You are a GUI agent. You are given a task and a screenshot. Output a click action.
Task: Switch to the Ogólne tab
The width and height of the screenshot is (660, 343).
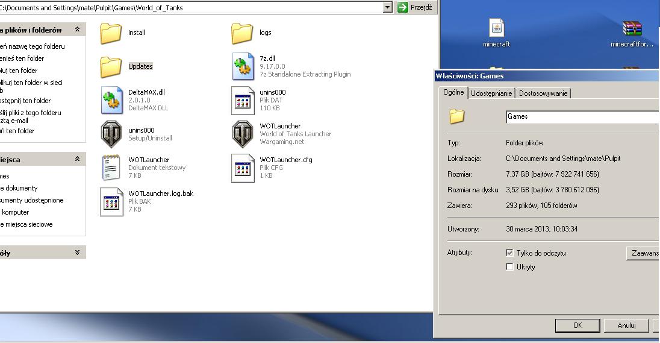[453, 92]
